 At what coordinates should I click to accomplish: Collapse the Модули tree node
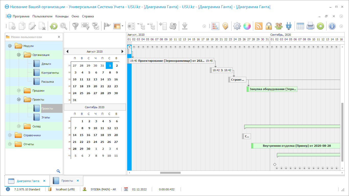point(10,46)
